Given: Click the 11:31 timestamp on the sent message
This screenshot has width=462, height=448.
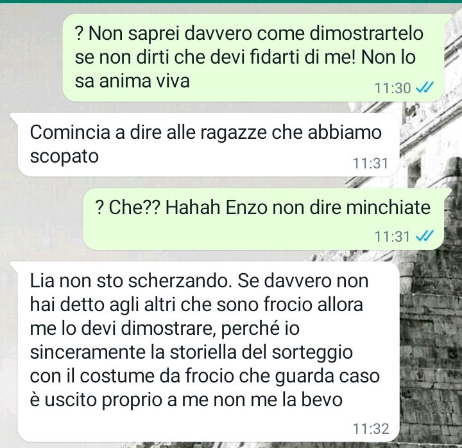Looking at the screenshot, I should coord(393,237).
